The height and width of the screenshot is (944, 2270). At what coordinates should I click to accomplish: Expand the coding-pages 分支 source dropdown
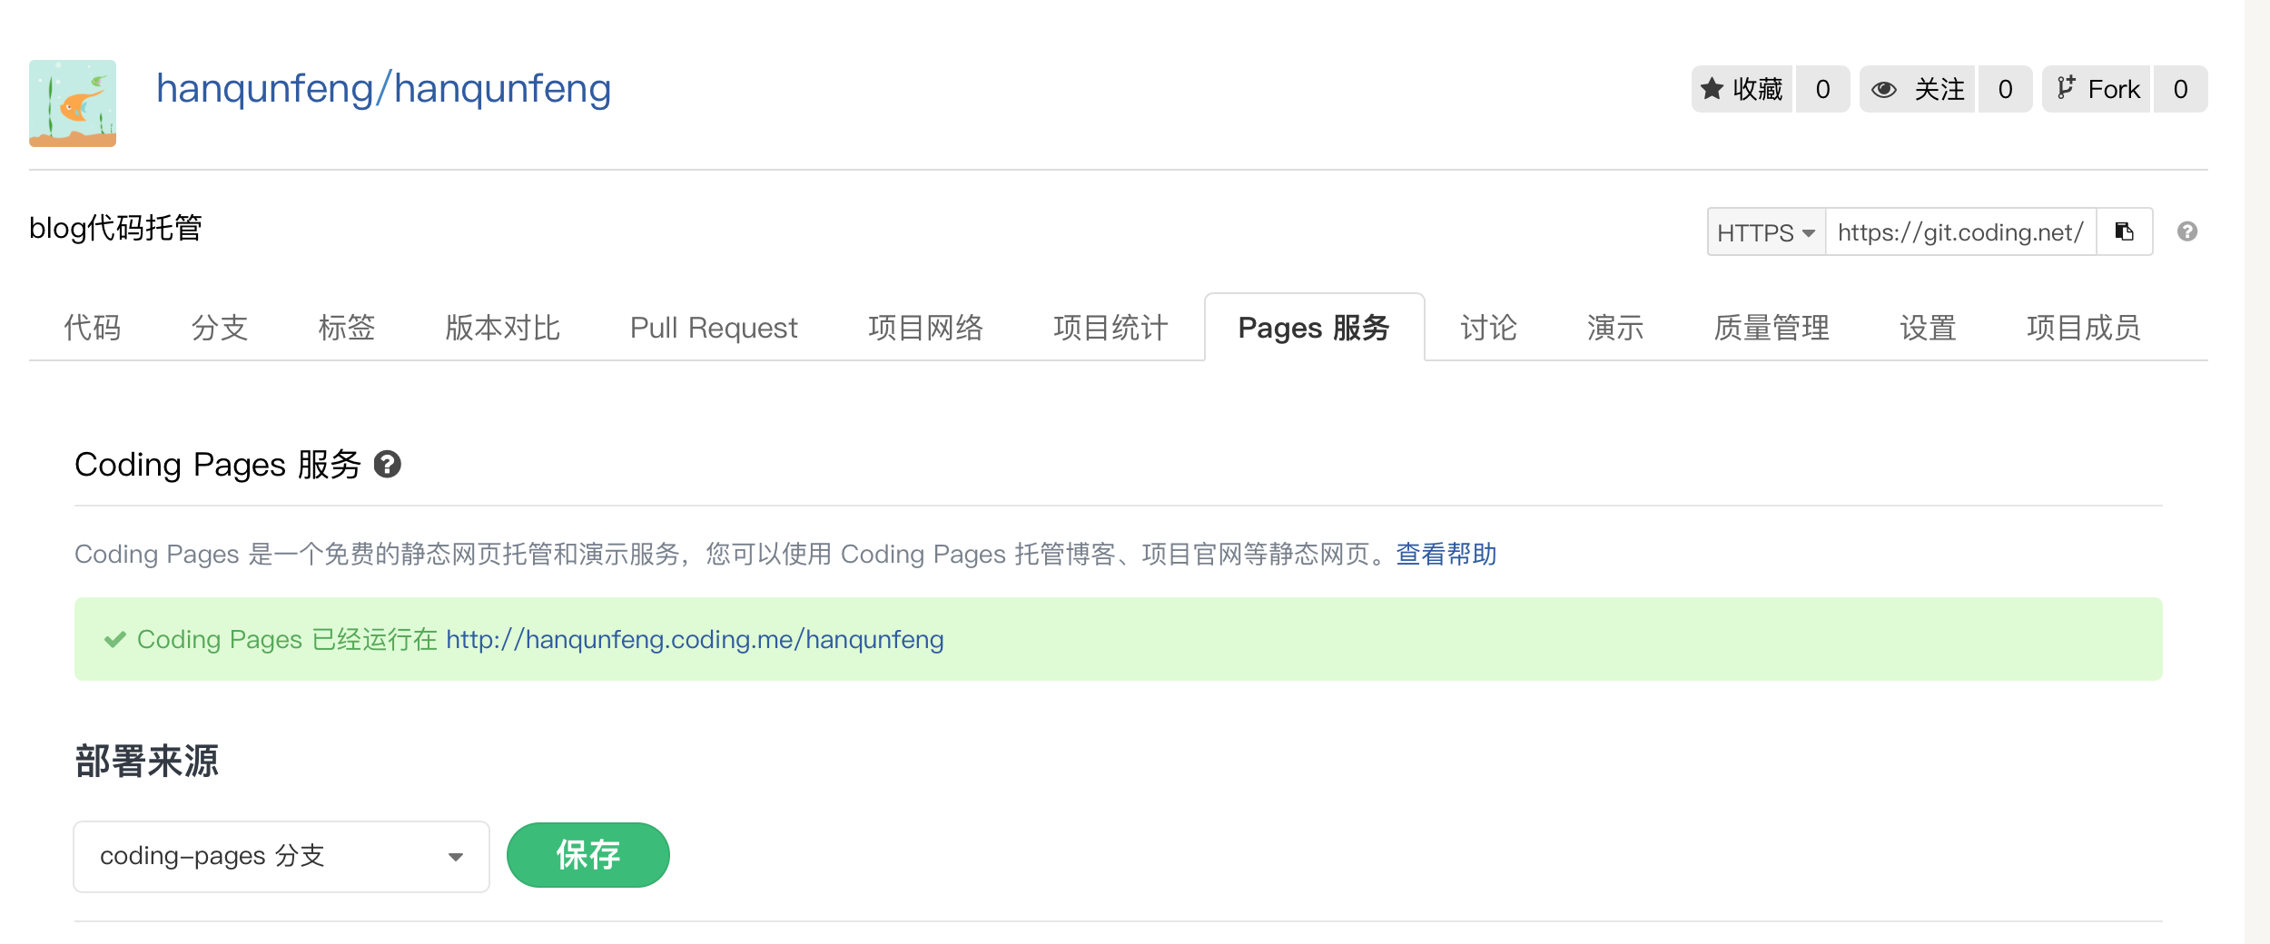pos(281,857)
